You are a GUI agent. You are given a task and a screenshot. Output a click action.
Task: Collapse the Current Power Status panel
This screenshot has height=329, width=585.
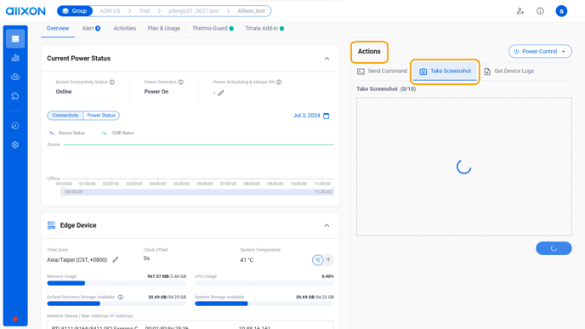327,59
